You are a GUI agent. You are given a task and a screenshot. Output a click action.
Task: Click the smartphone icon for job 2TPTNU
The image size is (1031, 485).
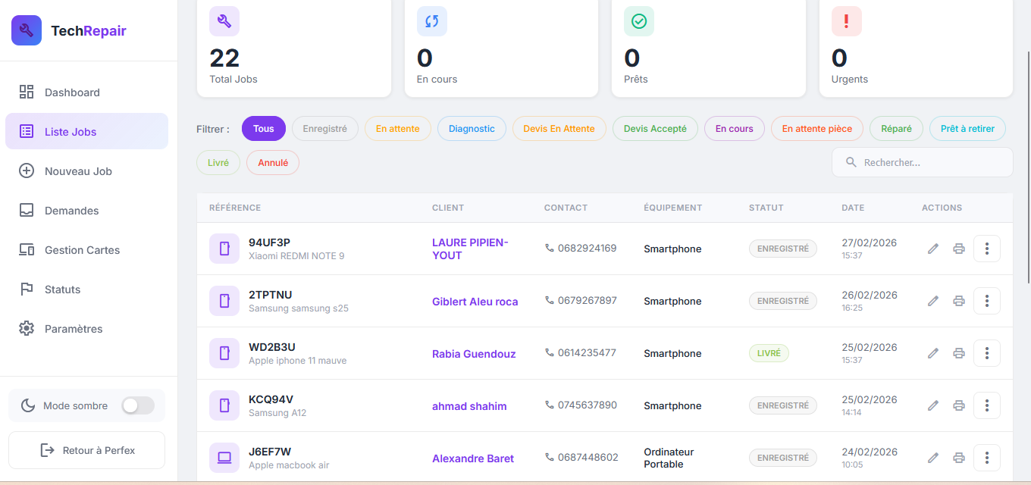click(224, 301)
